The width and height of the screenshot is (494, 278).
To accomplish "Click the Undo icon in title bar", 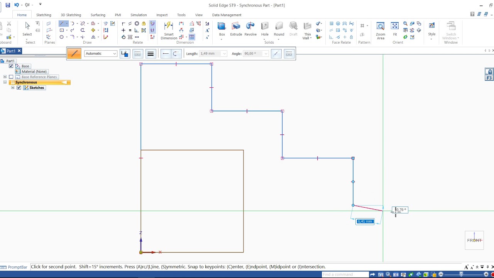I will [17, 5].
